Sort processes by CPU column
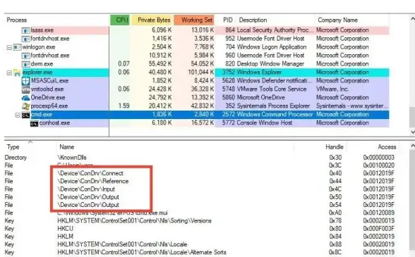 coord(120,20)
